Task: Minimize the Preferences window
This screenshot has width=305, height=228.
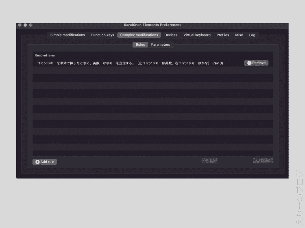Action: tap(25, 25)
